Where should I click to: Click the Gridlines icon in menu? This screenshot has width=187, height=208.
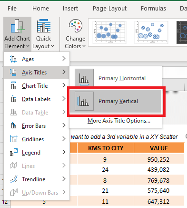click(x=14, y=139)
